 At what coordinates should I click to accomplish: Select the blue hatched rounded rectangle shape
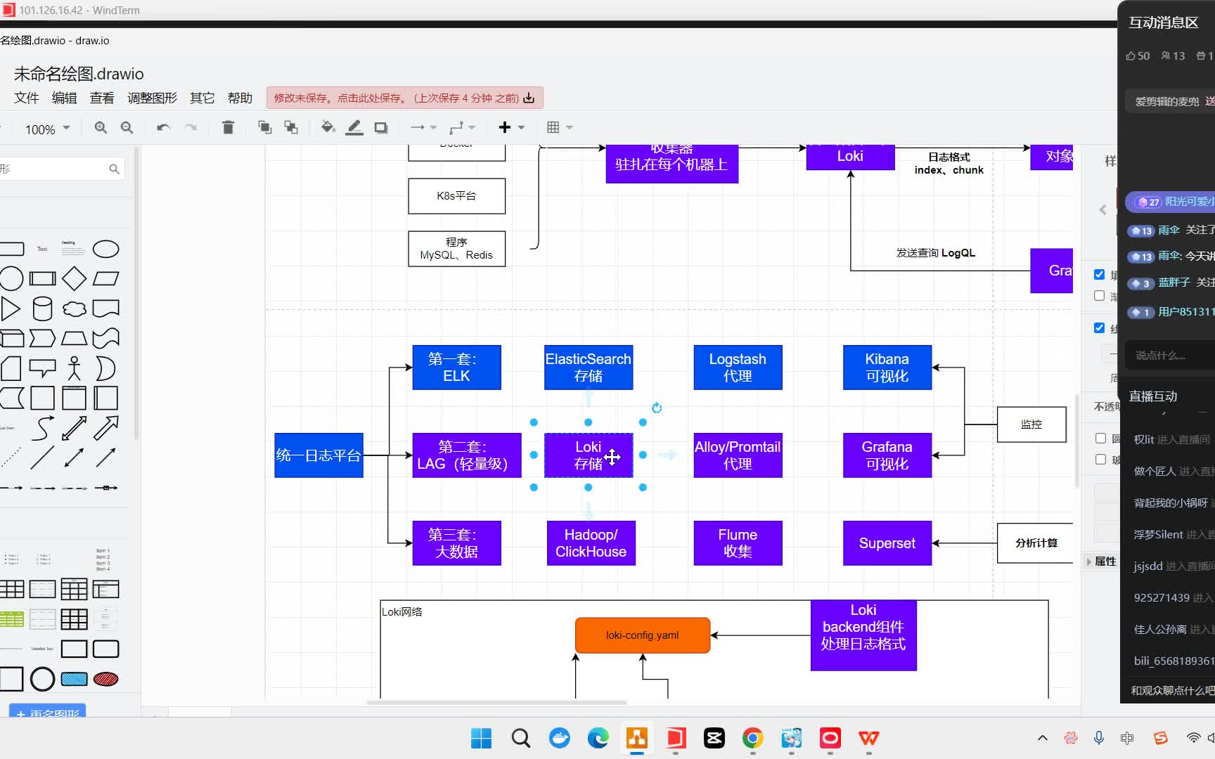pyautogui.click(x=74, y=679)
